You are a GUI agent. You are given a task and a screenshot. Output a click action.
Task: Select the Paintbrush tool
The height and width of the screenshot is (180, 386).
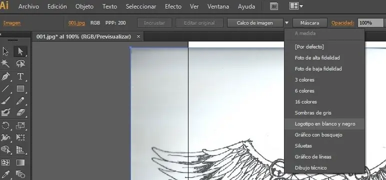click(5, 100)
